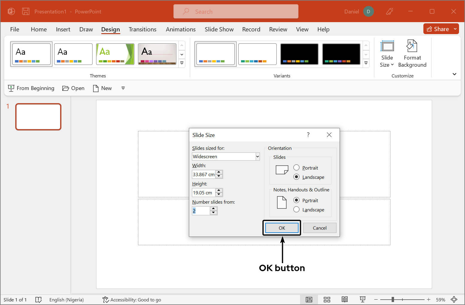Click the Save icon in title bar
Viewport: 465px width, 305px height.
tap(26, 12)
